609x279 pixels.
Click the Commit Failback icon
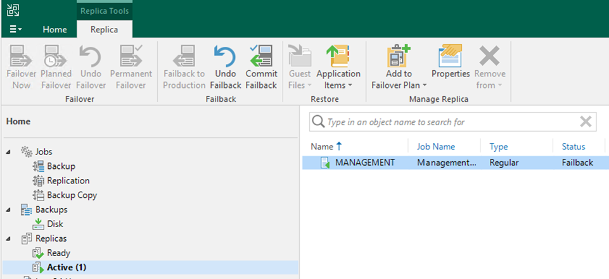click(261, 57)
